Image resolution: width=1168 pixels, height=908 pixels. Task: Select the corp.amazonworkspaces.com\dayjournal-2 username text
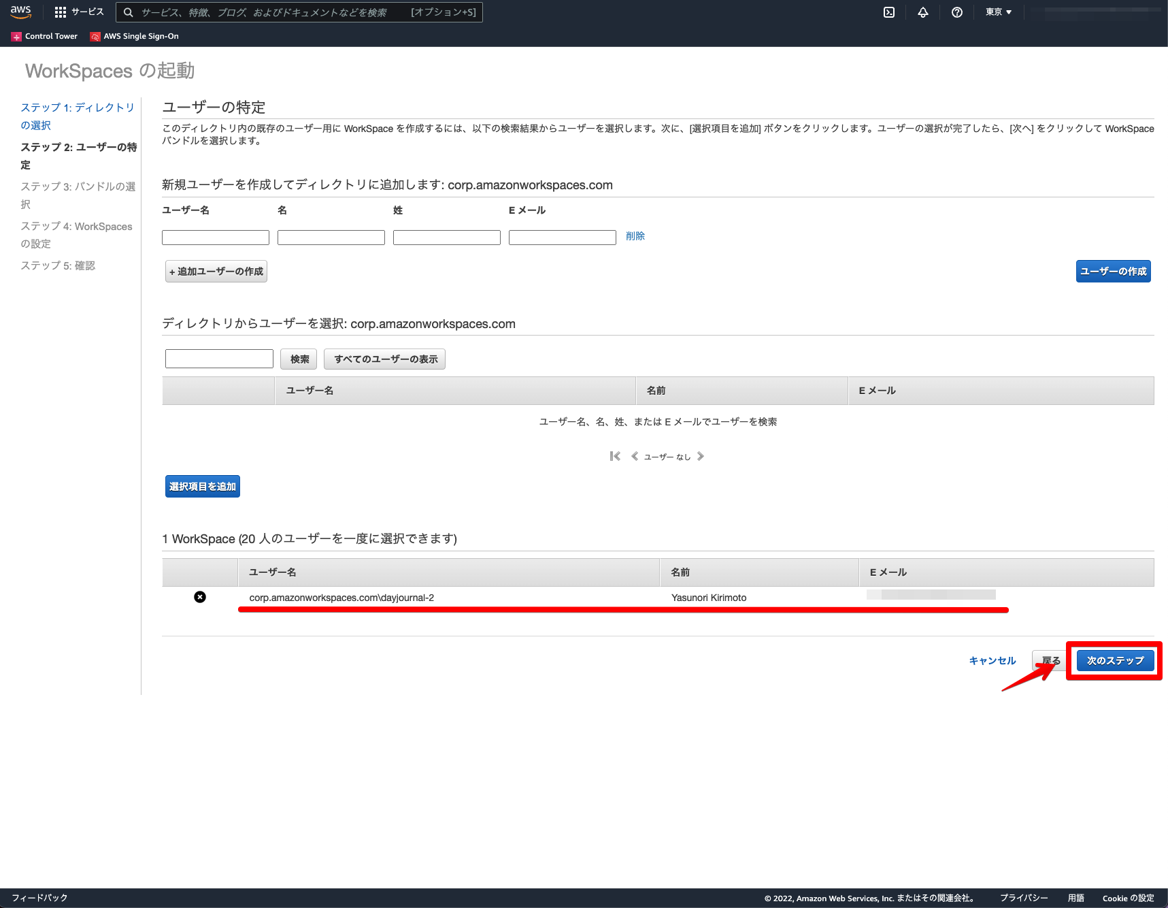coord(341,598)
